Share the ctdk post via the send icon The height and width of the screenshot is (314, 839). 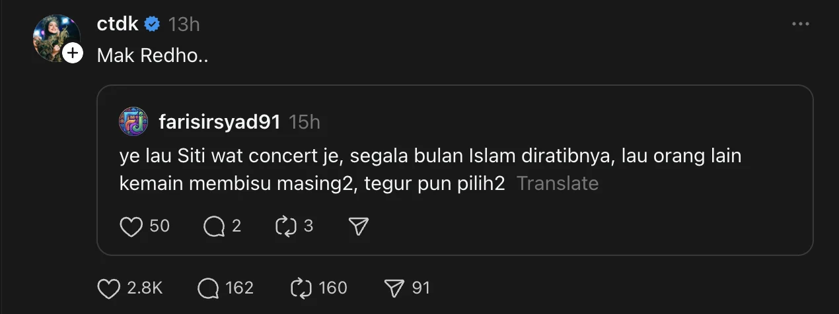[x=394, y=288]
